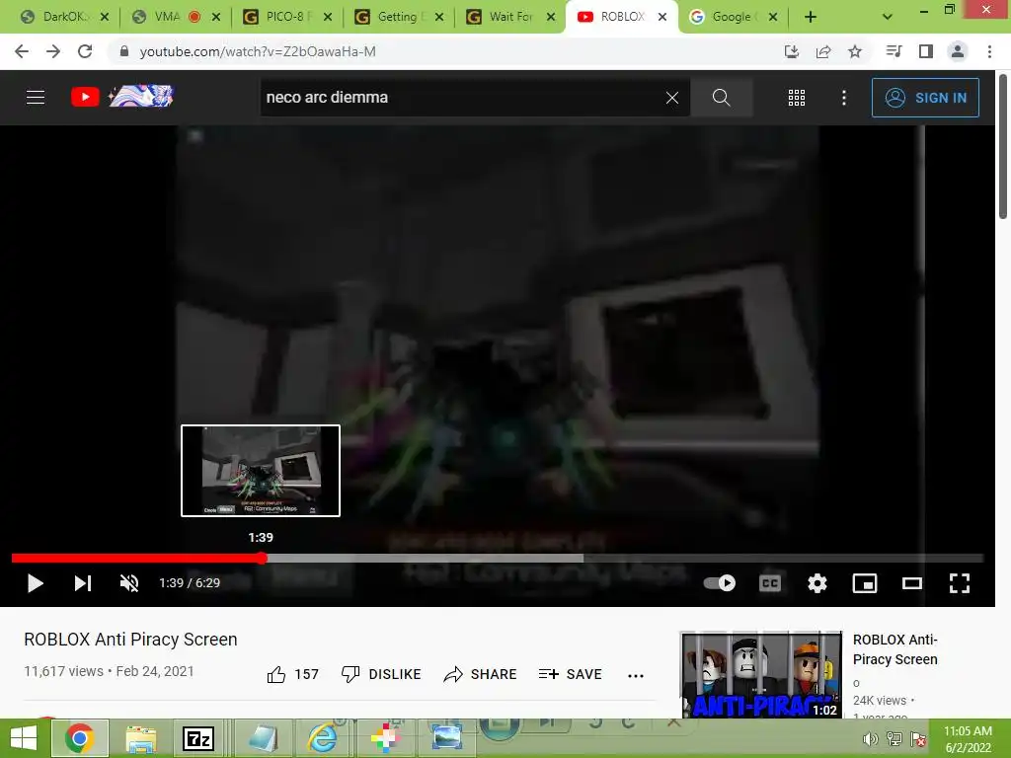Open the Windows Start menu

click(x=24, y=738)
